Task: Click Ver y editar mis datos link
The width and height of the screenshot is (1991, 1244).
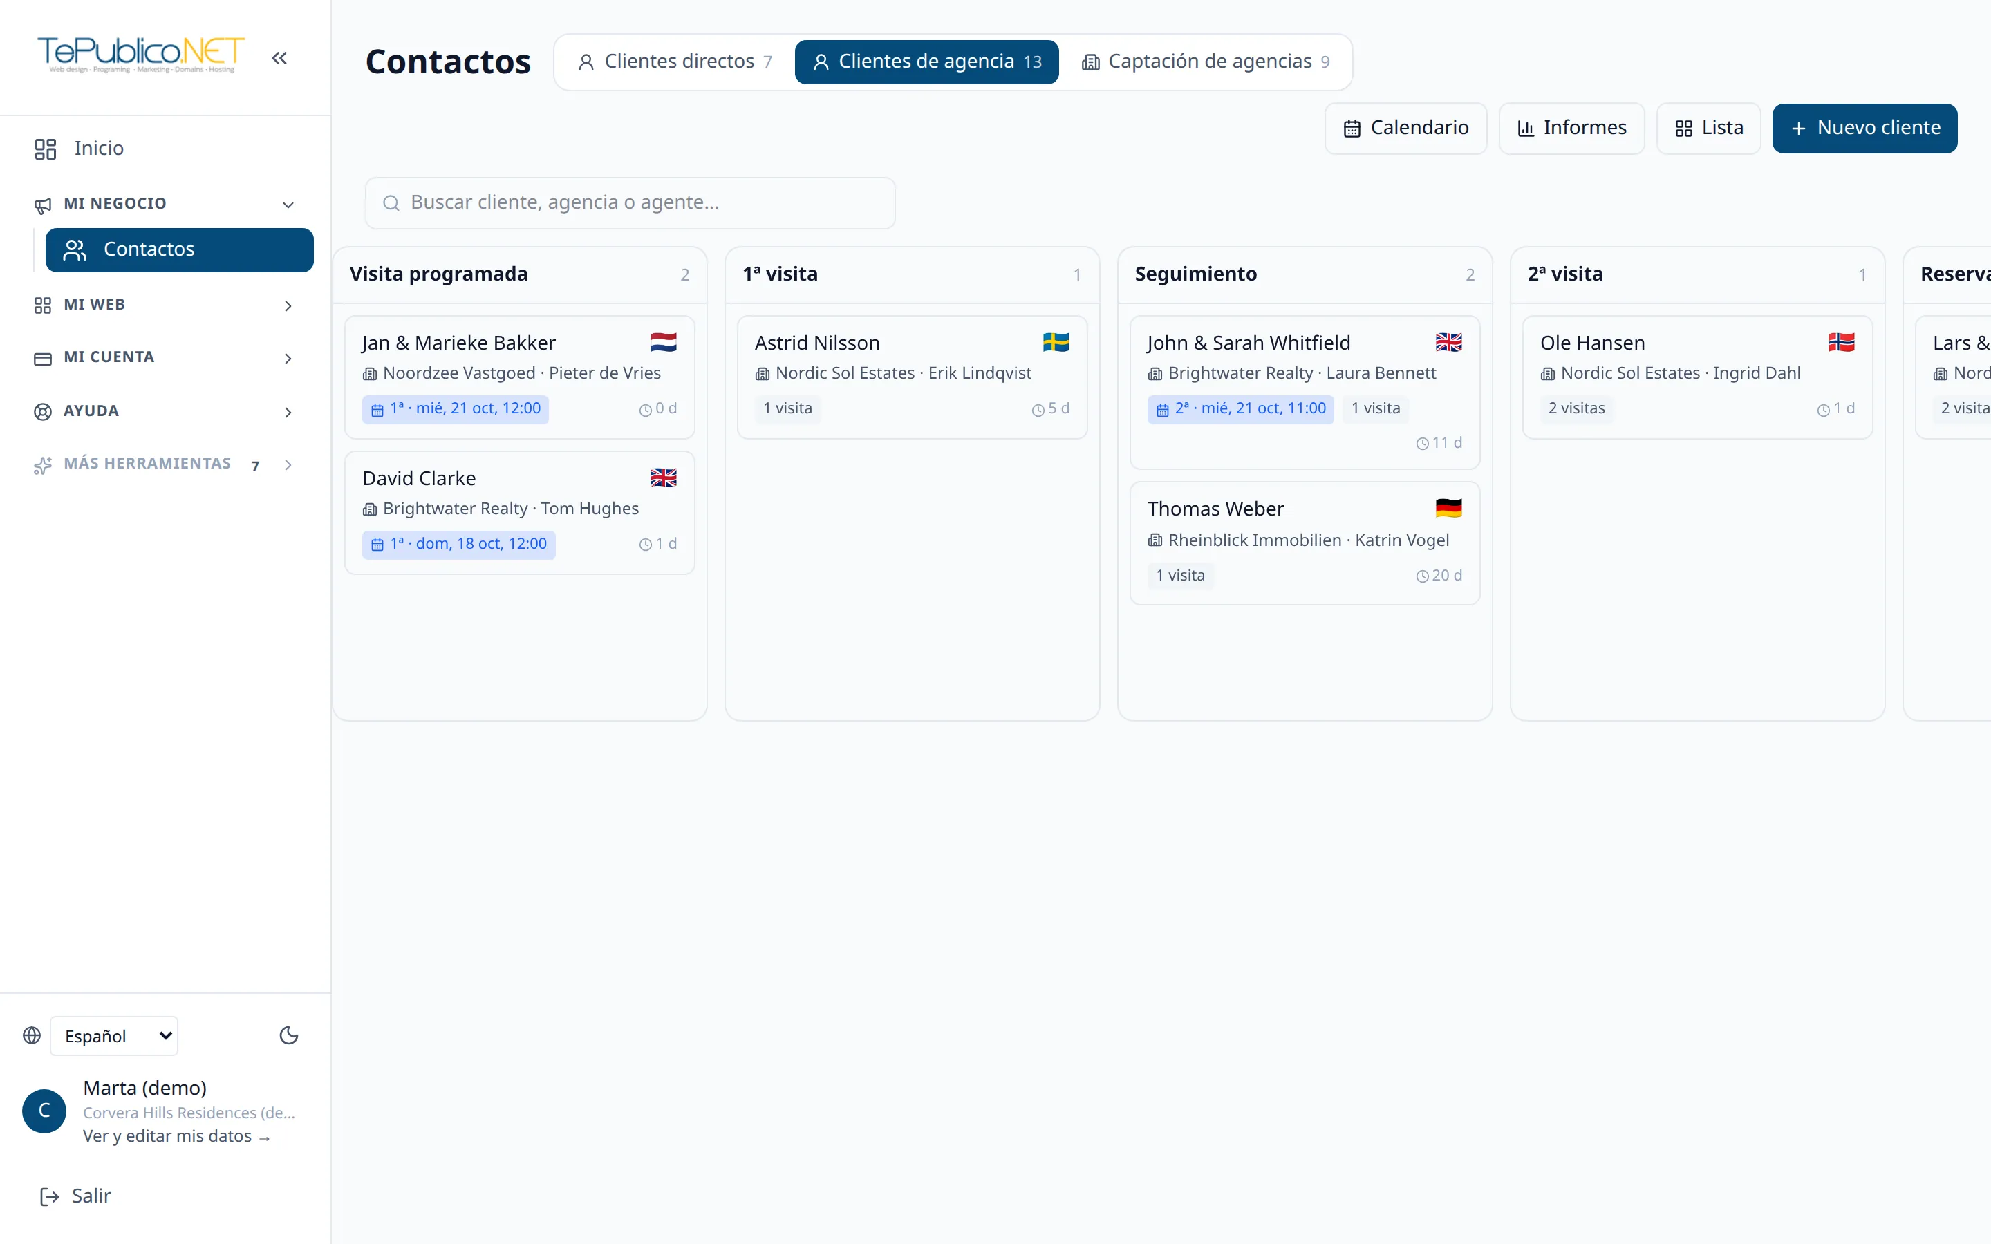Action: point(176,1136)
